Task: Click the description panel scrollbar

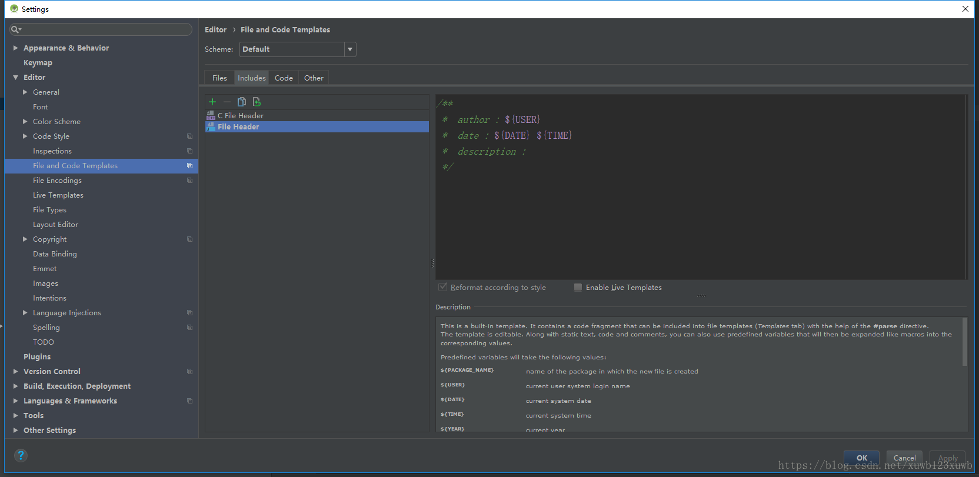Action: 964,342
